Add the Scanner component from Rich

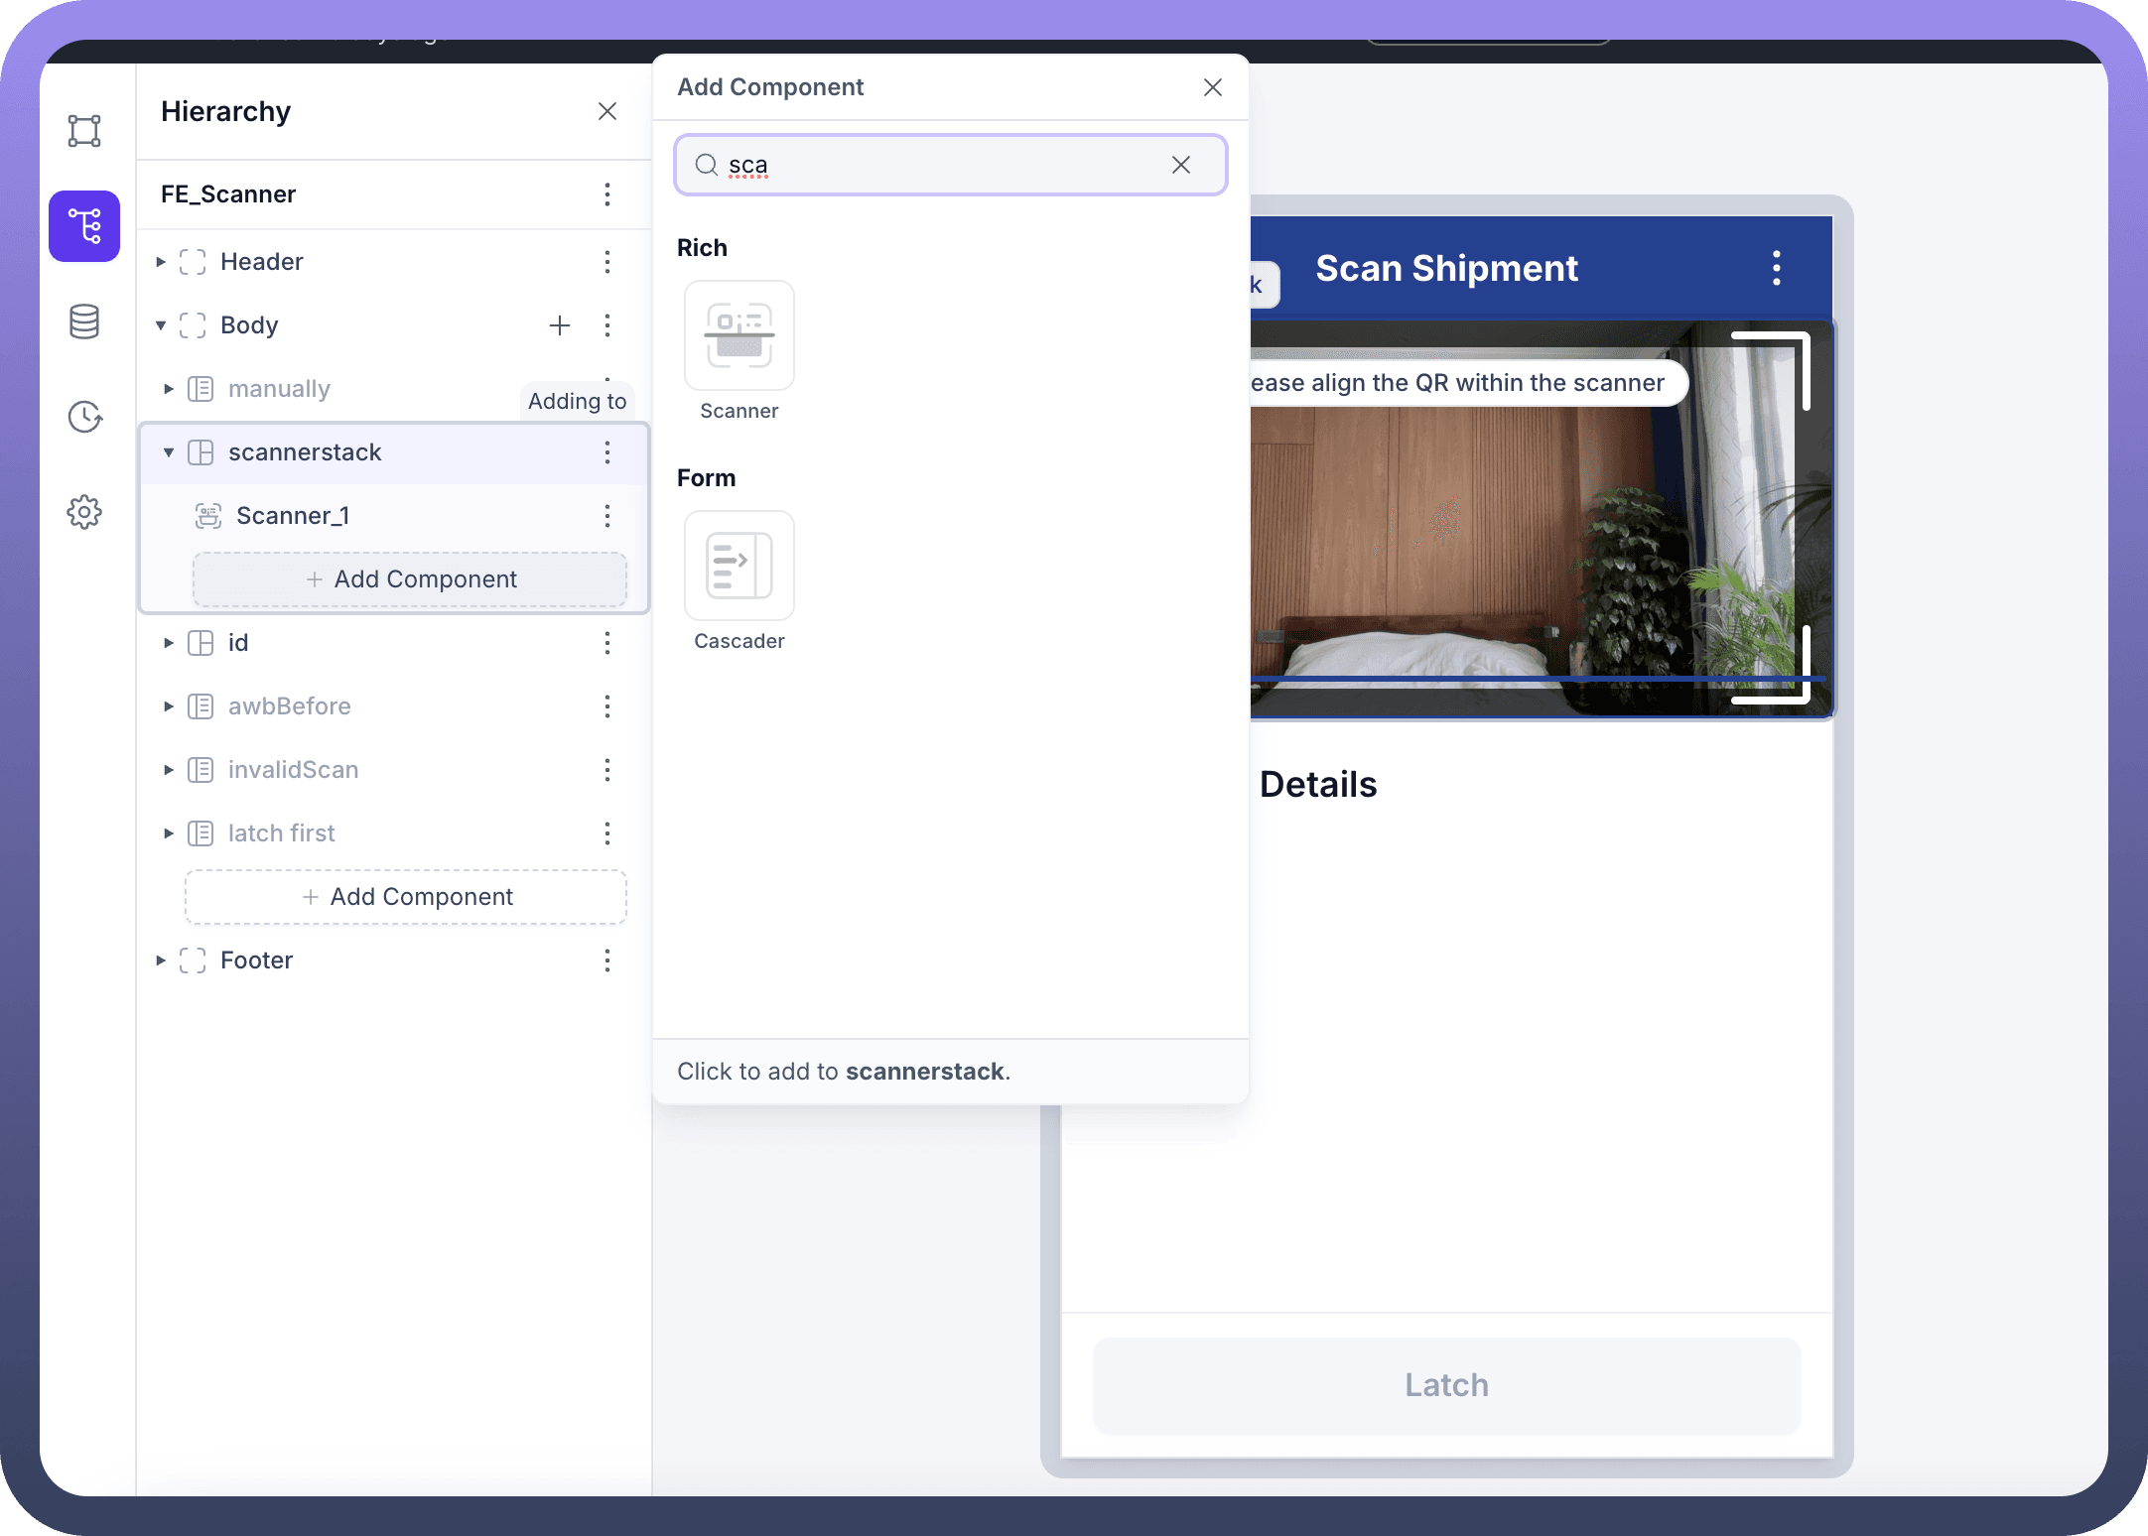click(x=739, y=336)
